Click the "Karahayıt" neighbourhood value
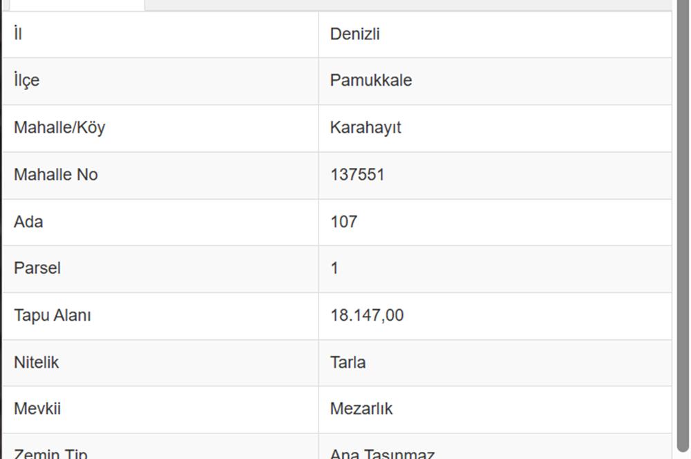The height and width of the screenshot is (459, 691). [366, 128]
